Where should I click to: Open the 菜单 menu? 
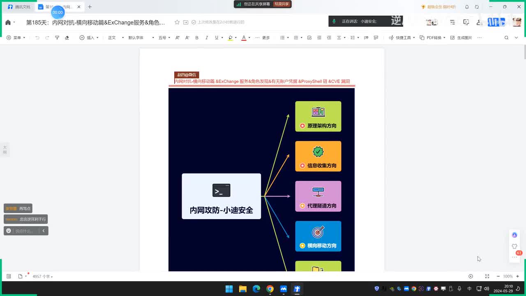pyautogui.click(x=16, y=37)
